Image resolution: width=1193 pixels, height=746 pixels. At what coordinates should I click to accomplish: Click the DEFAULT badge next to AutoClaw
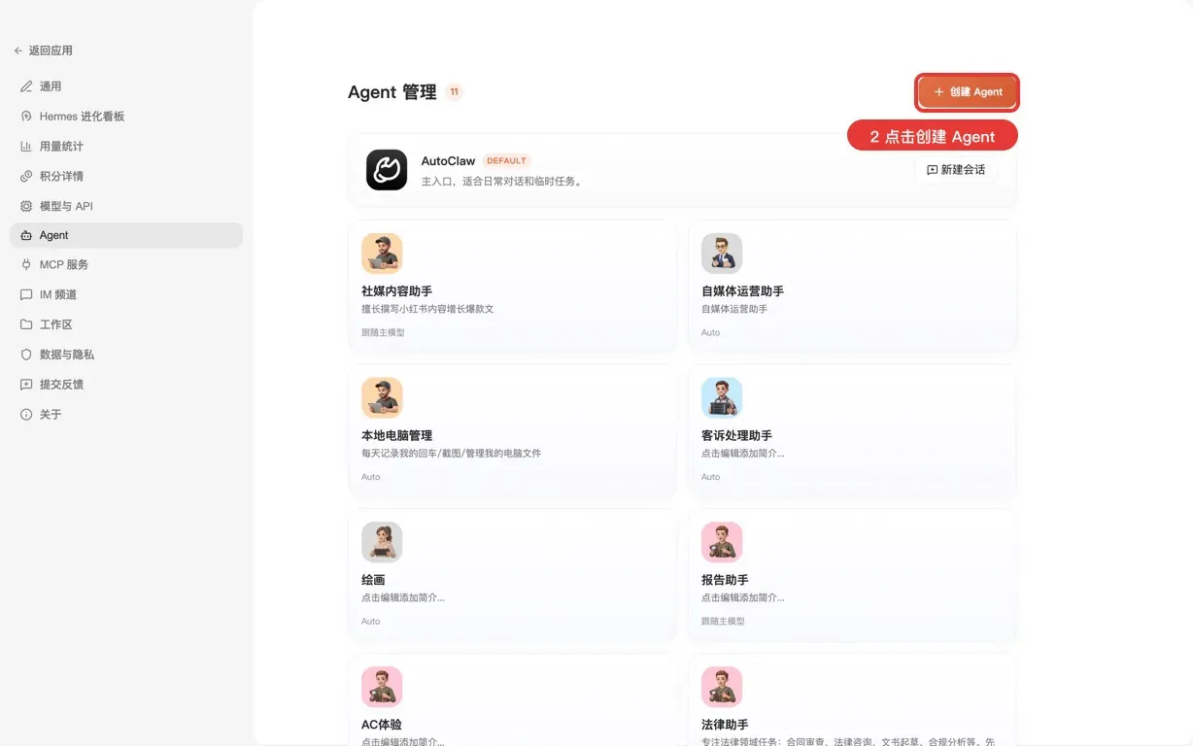(506, 161)
